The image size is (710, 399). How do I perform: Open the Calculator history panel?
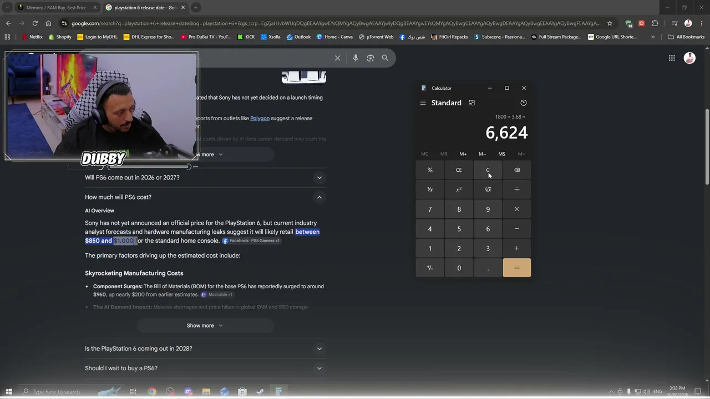pyautogui.click(x=523, y=103)
